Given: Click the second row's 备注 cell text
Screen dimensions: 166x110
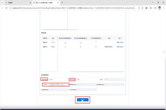Looking at the screenshot, I should coord(109,47).
